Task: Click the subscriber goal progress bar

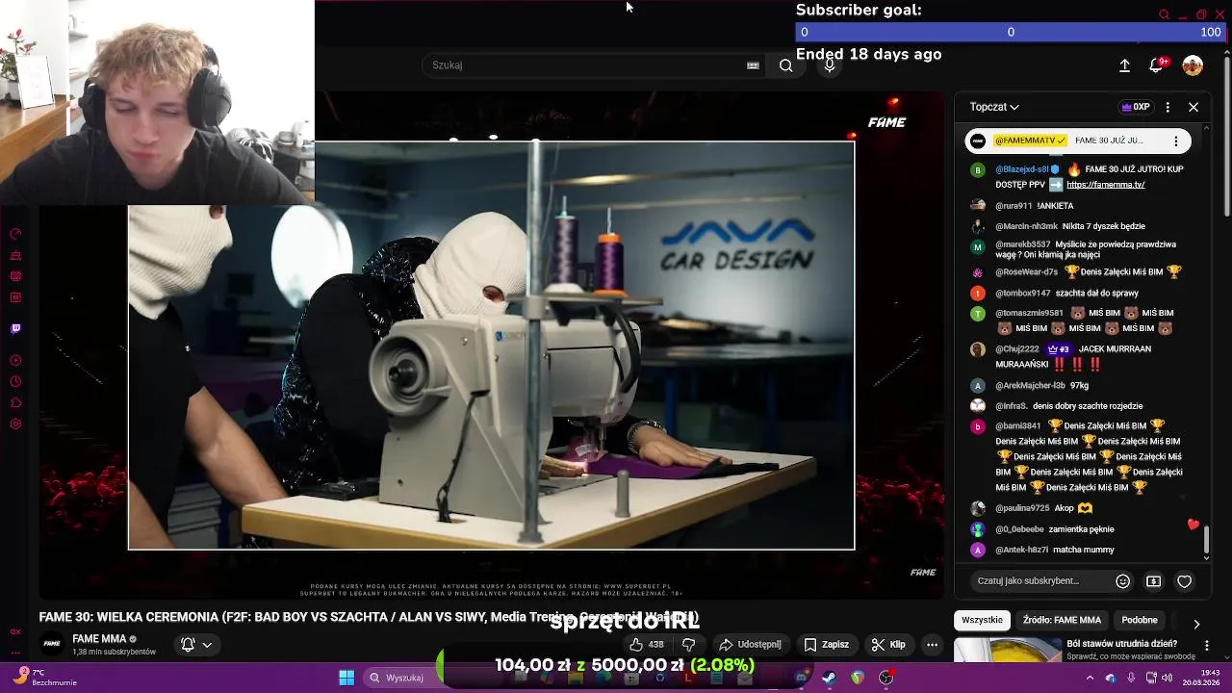Action: click(x=1011, y=32)
